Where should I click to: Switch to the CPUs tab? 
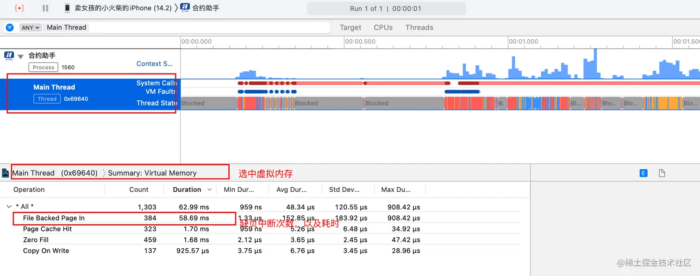383,27
